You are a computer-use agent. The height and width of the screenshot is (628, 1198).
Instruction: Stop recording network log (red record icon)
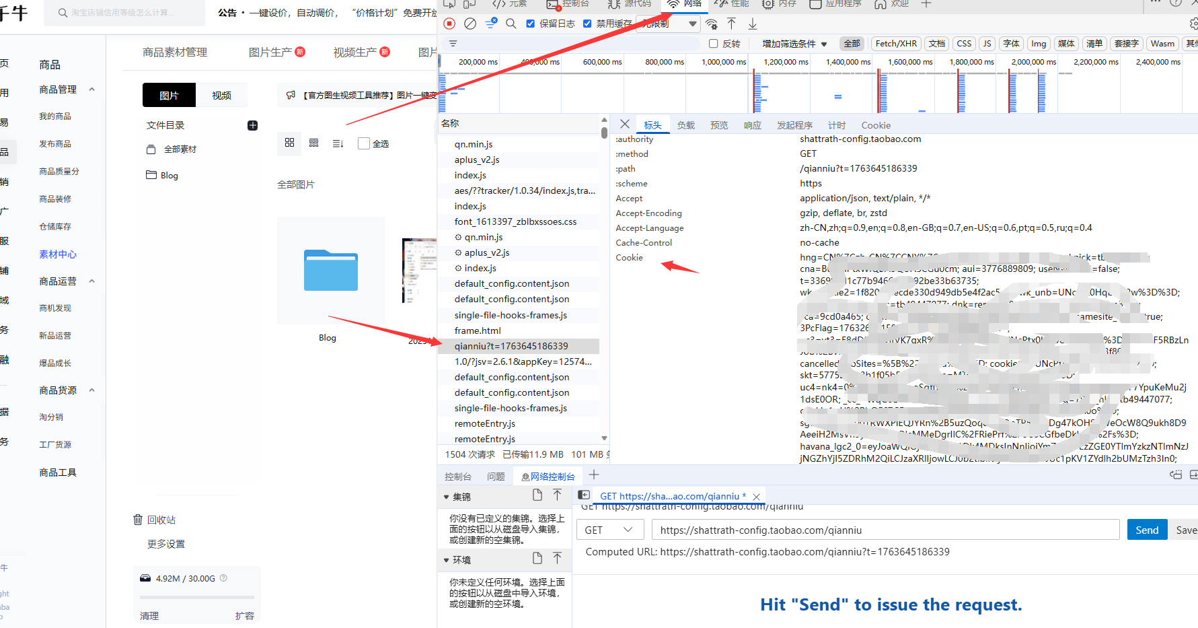pos(449,24)
